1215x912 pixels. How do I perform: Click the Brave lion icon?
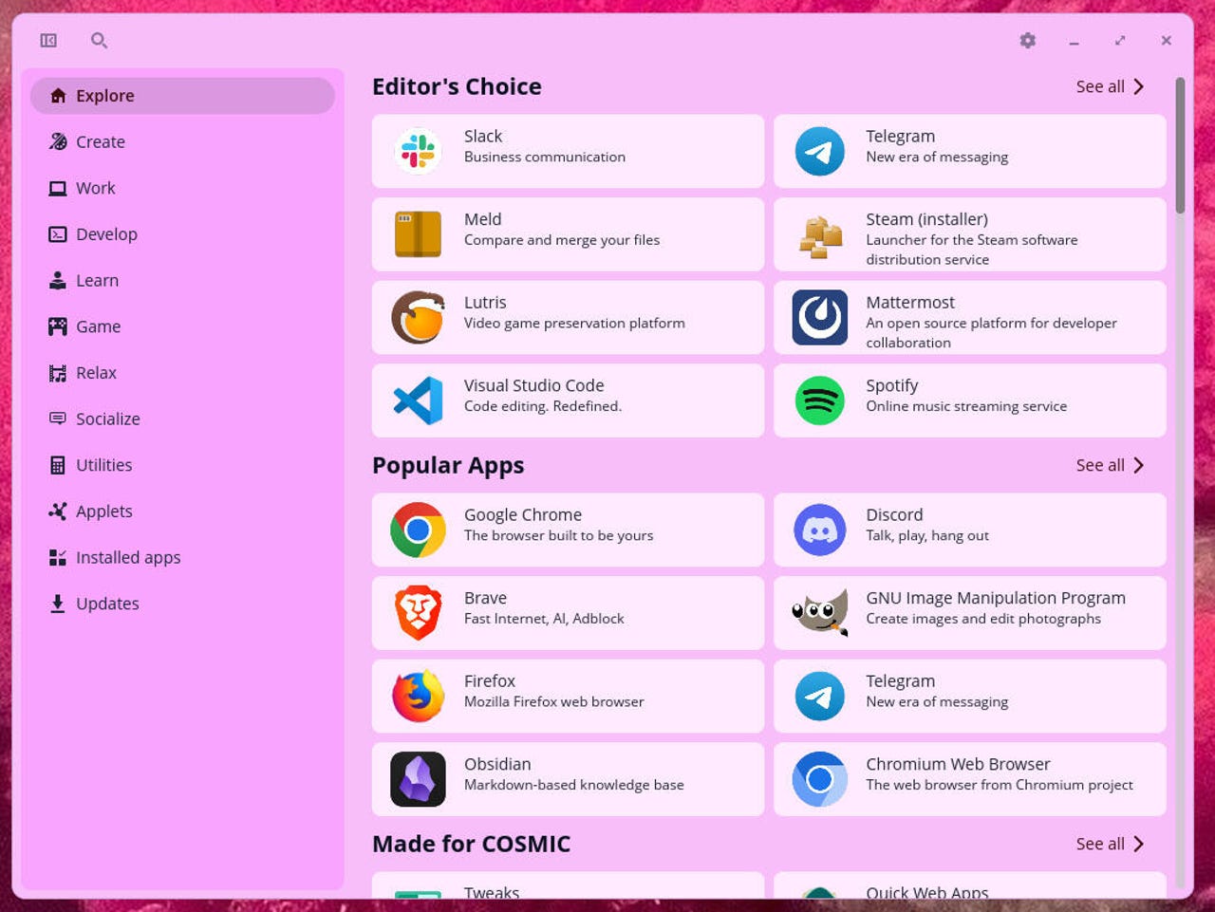click(418, 613)
